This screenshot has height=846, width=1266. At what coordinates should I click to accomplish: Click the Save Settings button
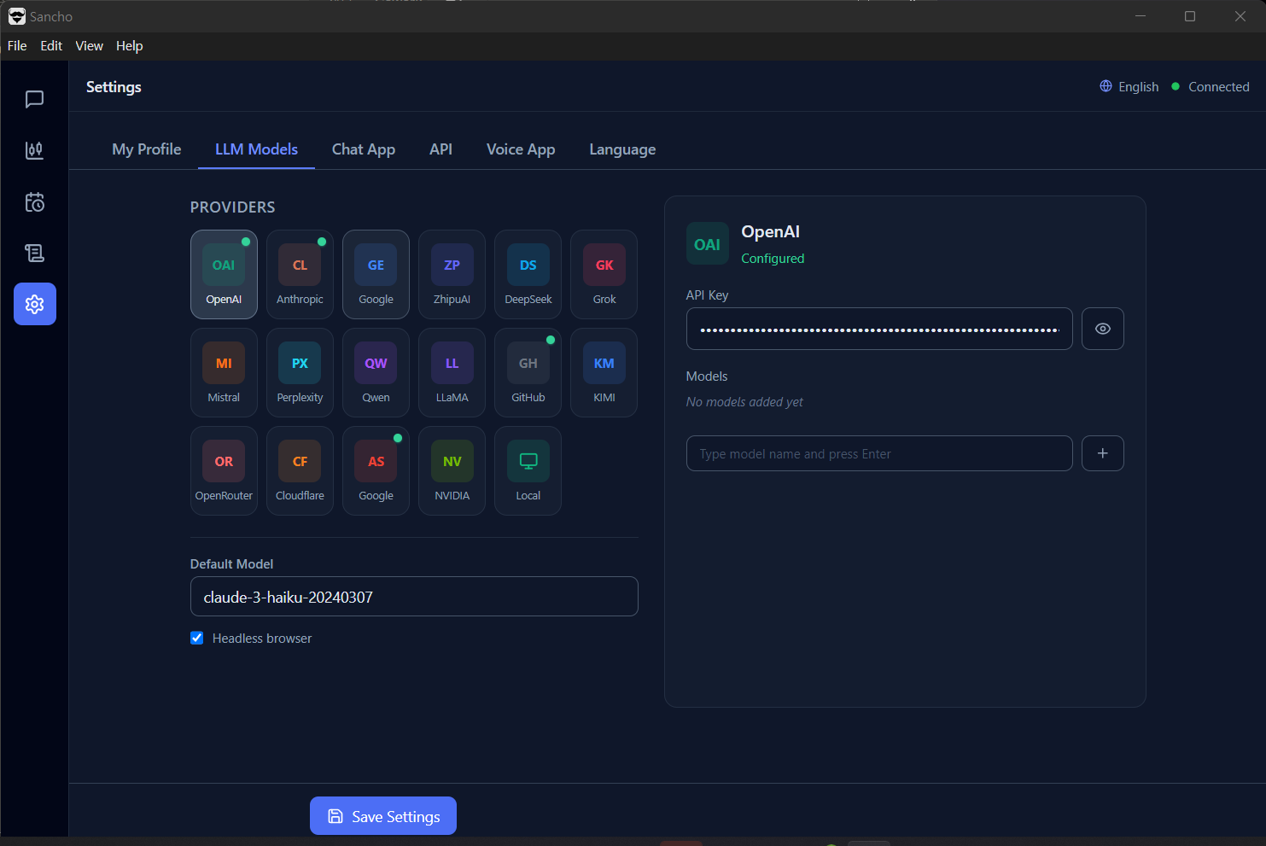[x=383, y=816]
